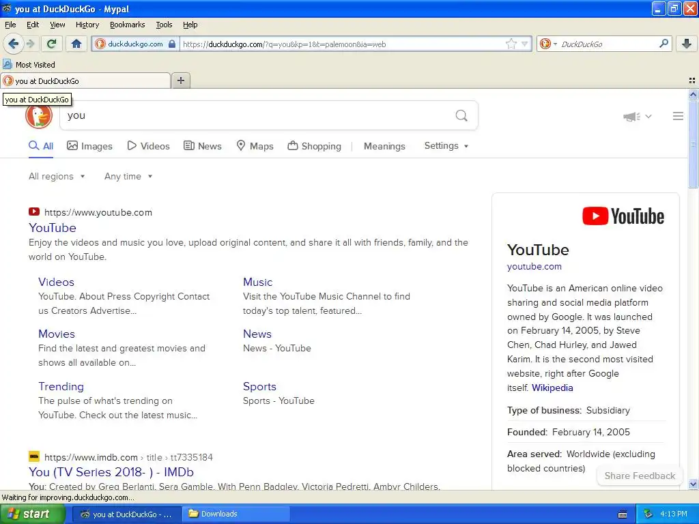Image resolution: width=699 pixels, height=524 pixels.
Task: Click the scrollbar down arrow
Action: pos(693,484)
